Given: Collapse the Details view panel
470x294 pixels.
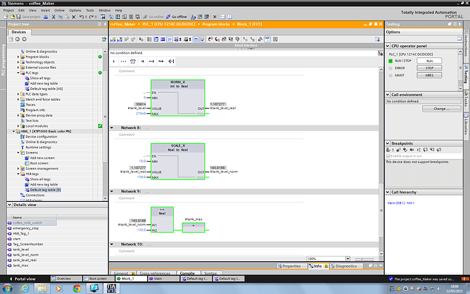Looking at the screenshot, I should (x=10, y=205).
